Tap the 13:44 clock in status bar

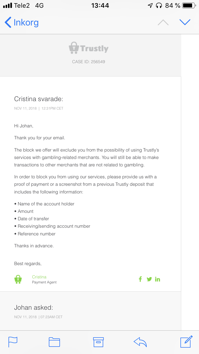(x=100, y=5)
